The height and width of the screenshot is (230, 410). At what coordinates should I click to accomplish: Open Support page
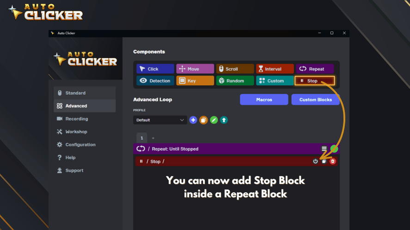(x=85, y=170)
